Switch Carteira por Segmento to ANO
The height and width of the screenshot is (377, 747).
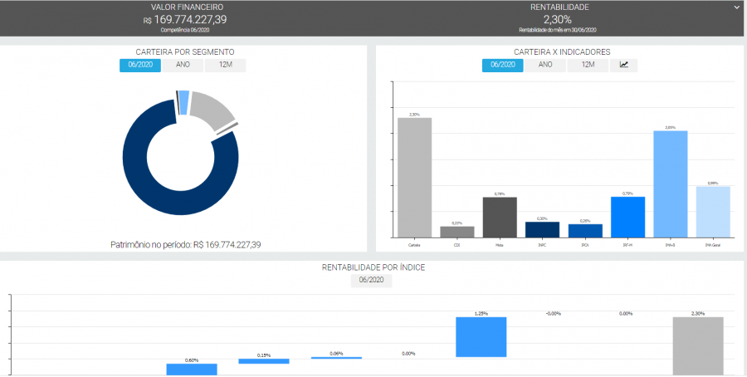[183, 65]
